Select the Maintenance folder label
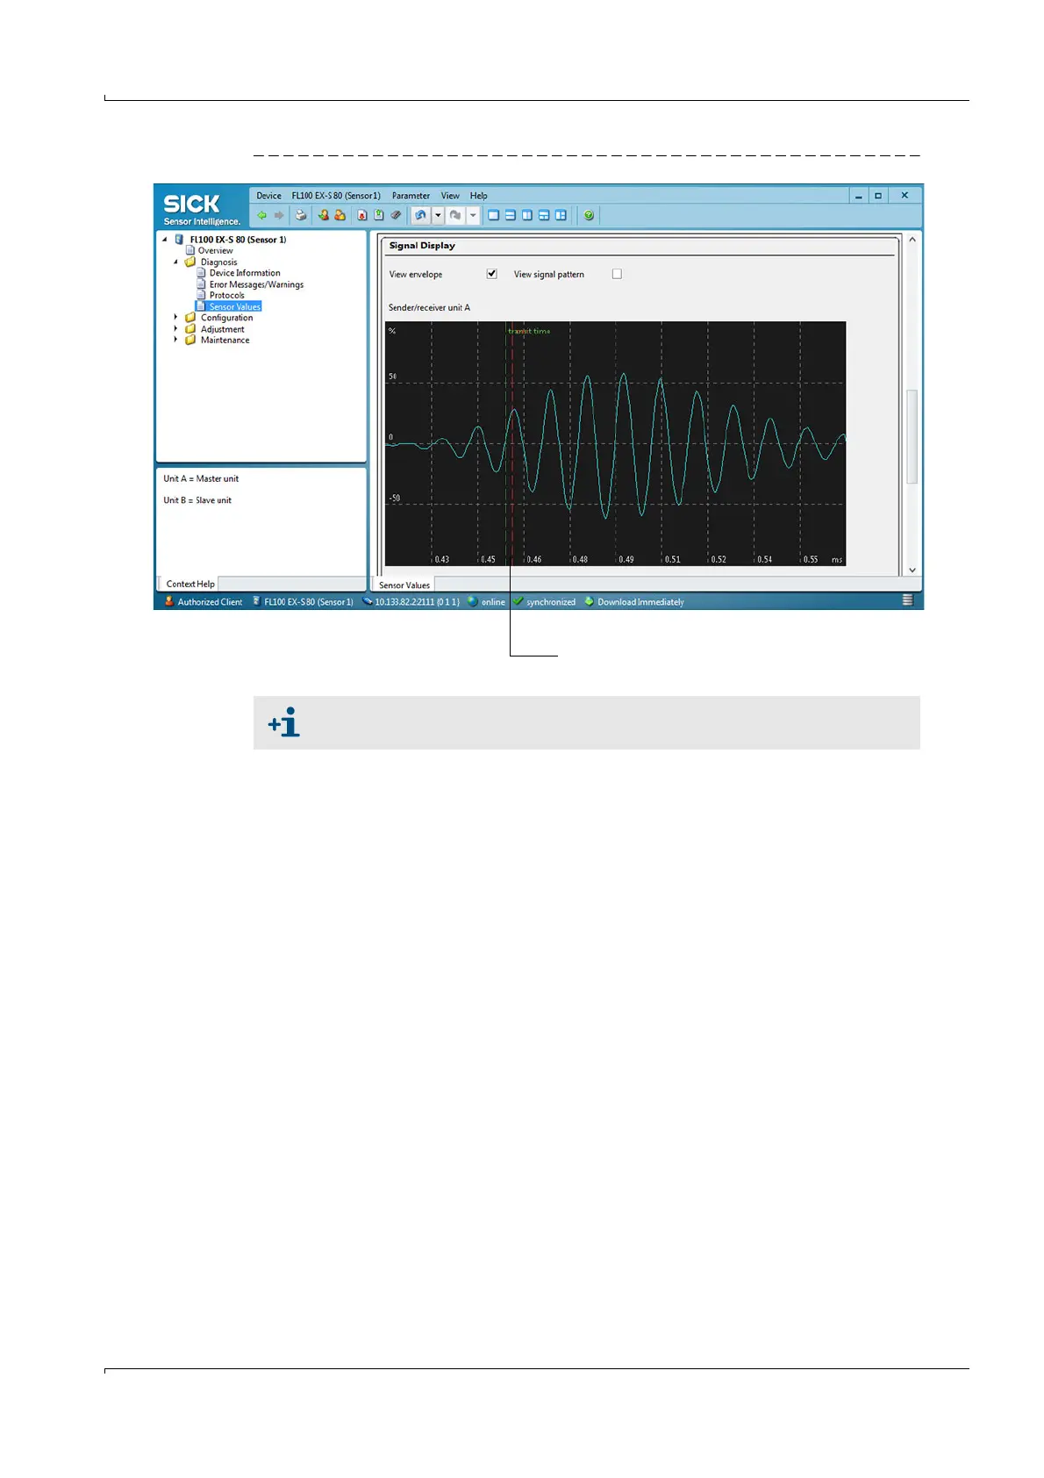 225,340
